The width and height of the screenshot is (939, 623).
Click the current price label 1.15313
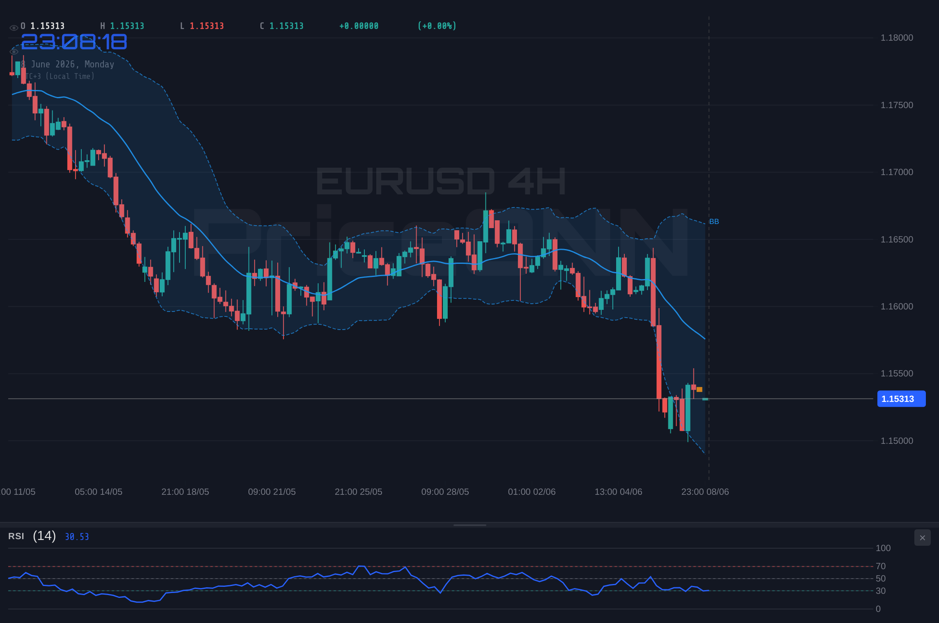pos(901,399)
